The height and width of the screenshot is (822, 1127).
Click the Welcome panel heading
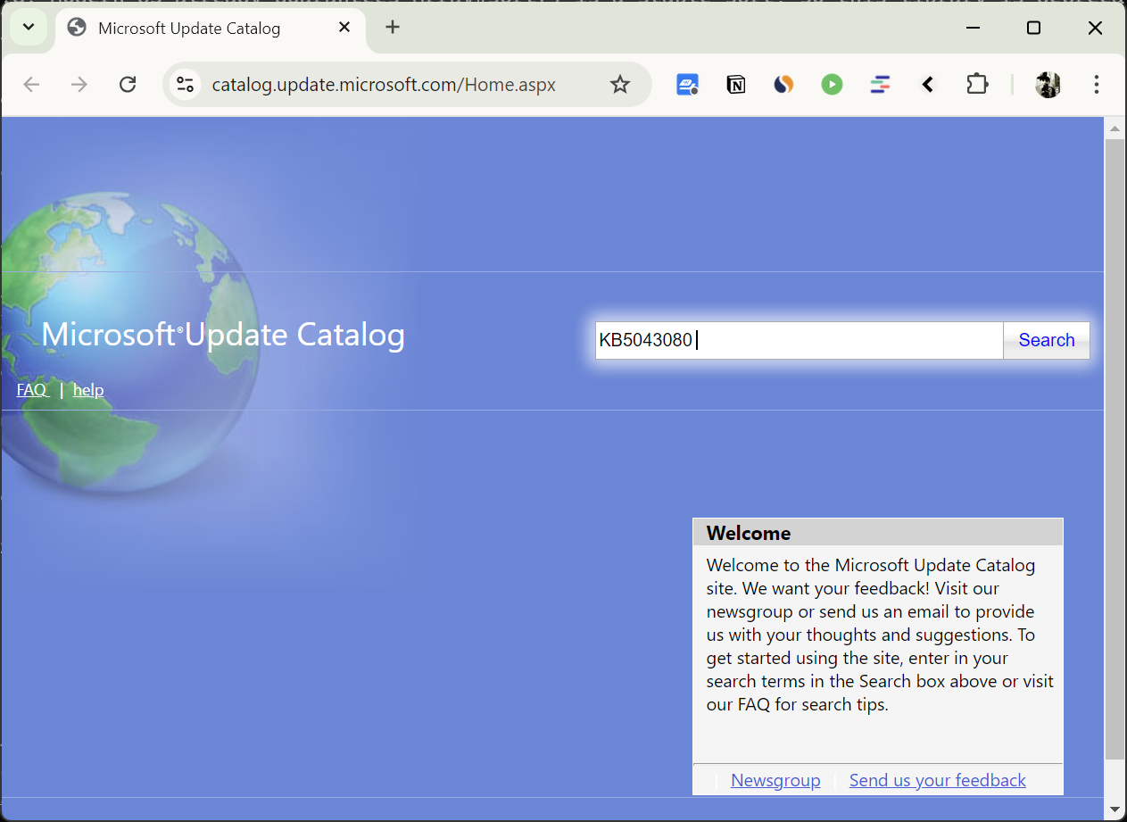tap(749, 533)
